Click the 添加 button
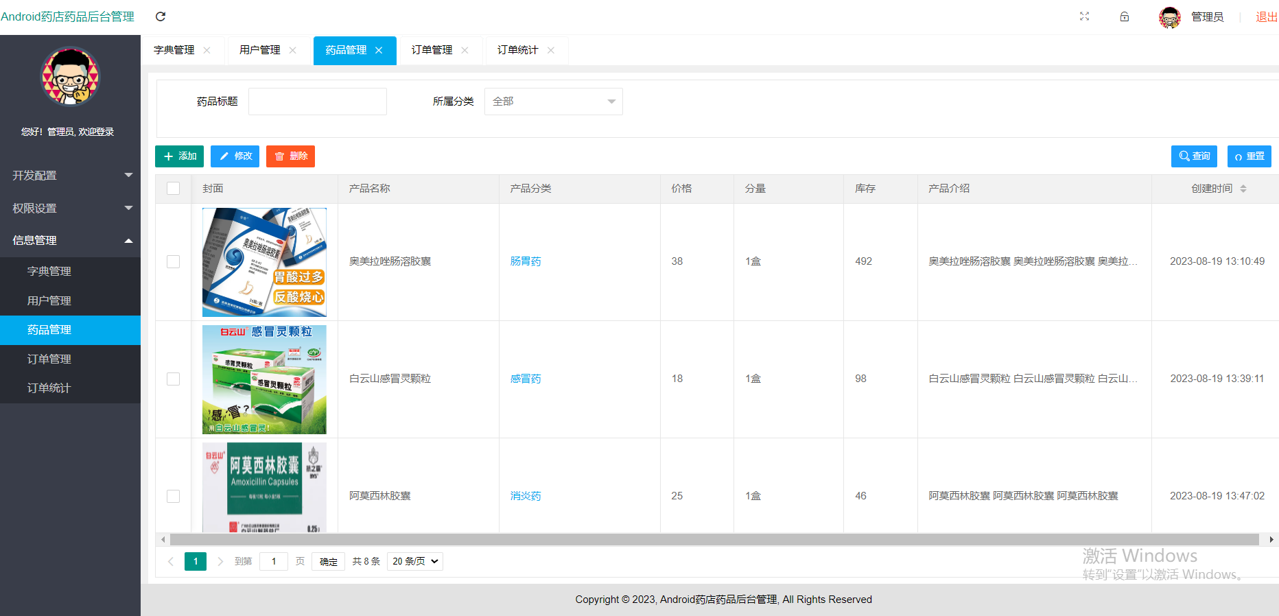 tap(179, 156)
